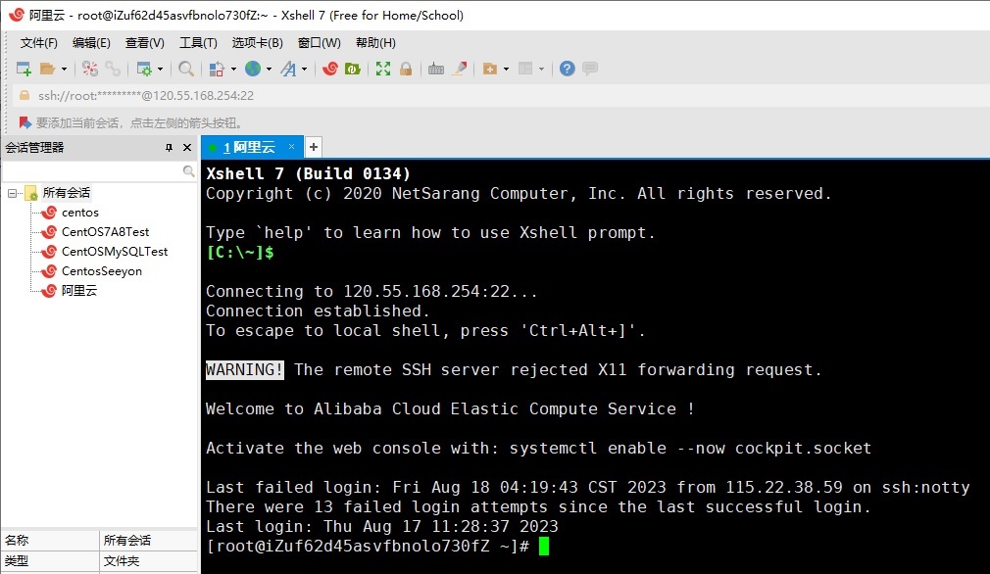Click the Disconnect toolbar icon

click(x=89, y=69)
